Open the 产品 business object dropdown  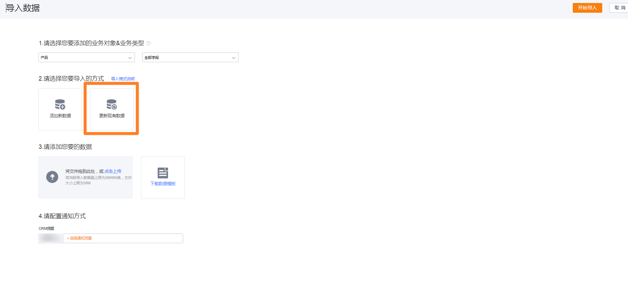point(87,58)
